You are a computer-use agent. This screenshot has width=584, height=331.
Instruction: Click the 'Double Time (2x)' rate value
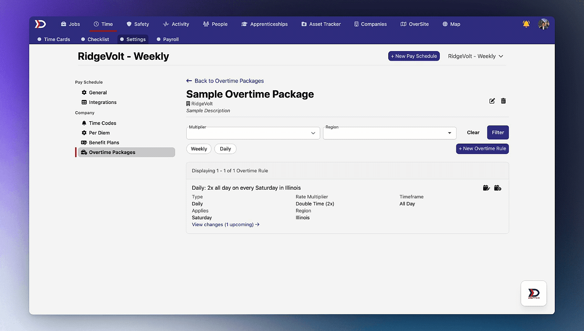tap(315, 204)
